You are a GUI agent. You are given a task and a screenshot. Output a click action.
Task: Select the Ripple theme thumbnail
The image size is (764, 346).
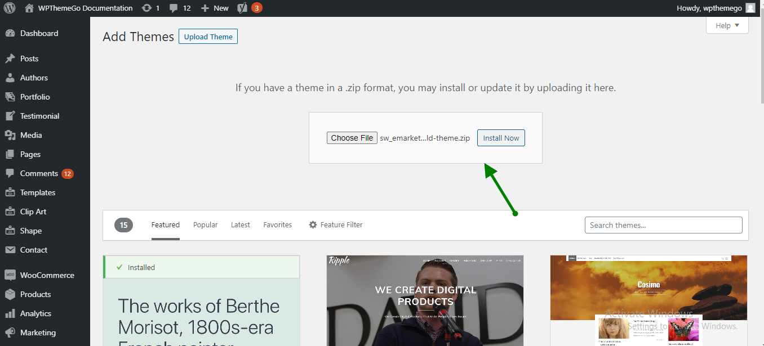(x=425, y=300)
